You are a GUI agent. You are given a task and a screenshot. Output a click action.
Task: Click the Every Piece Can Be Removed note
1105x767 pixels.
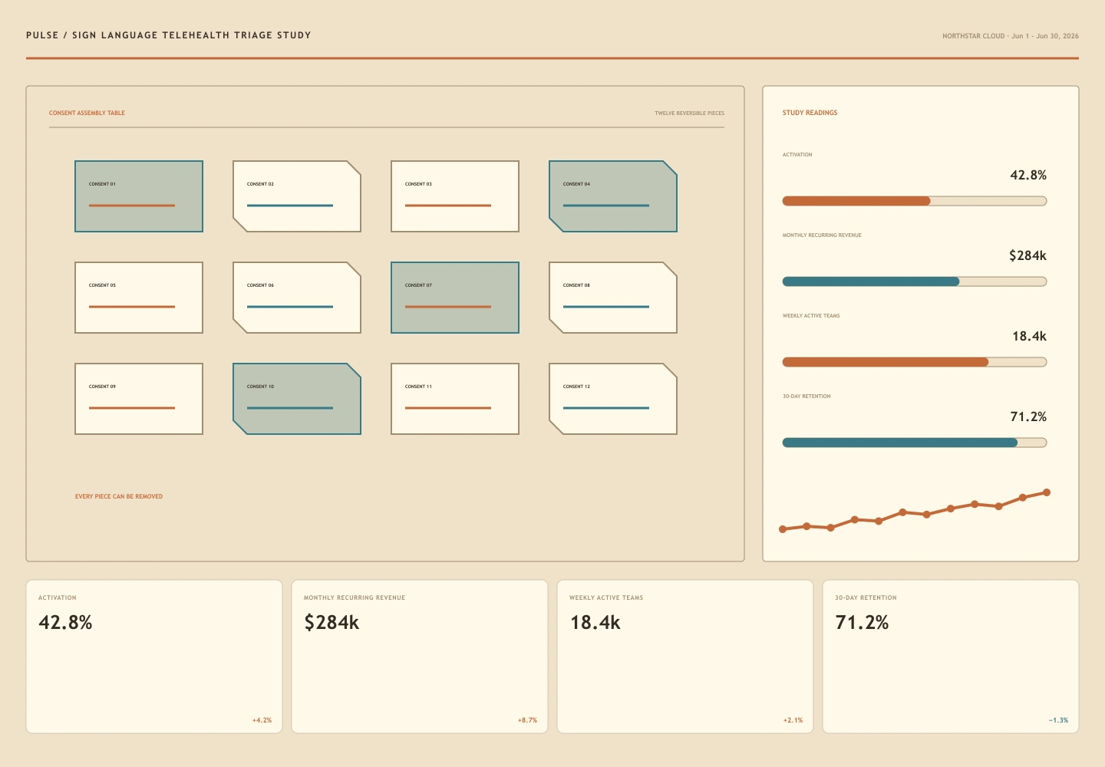point(119,496)
